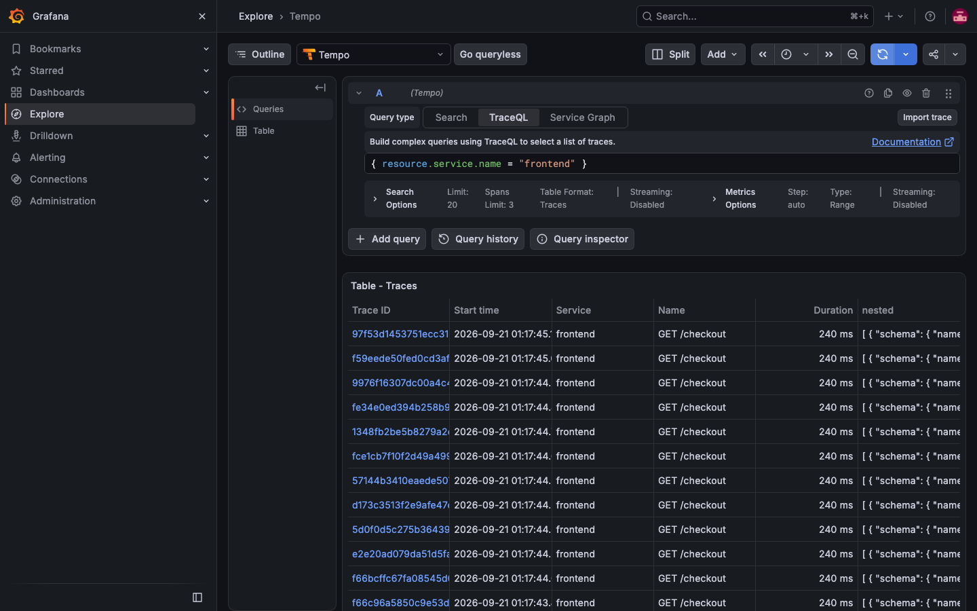977x611 pixels.
Task: Open Dashboards from sidebar
Action: tap(57, 92)
